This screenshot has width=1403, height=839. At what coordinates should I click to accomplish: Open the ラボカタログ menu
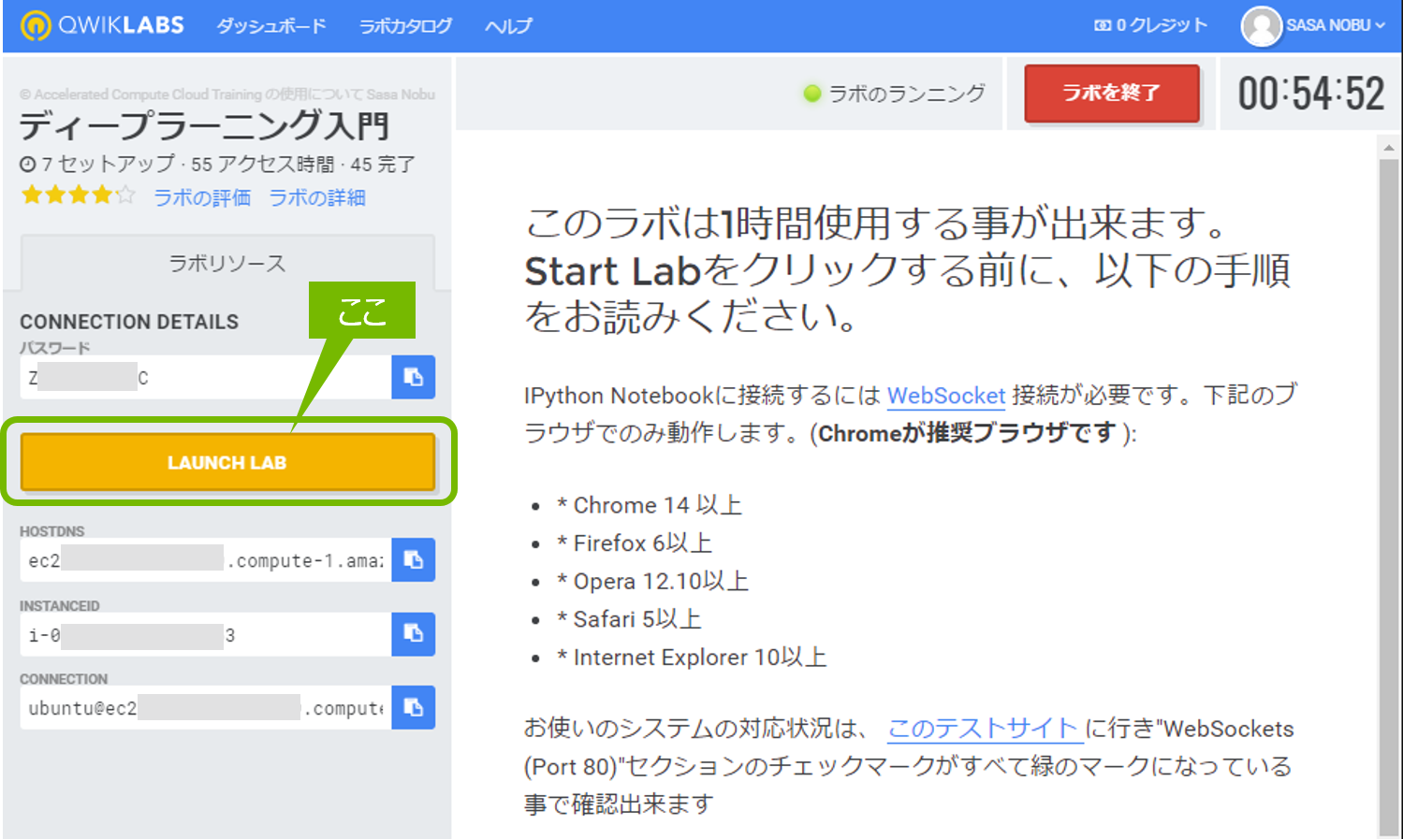[x=405, y=25]
